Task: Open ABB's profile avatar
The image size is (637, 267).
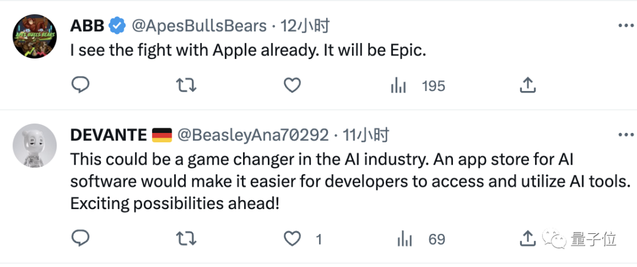Action: click(34, 37)
